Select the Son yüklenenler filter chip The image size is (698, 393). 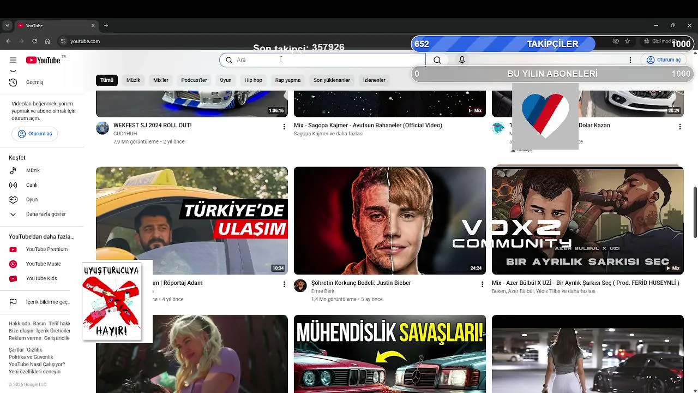[332, 80]
